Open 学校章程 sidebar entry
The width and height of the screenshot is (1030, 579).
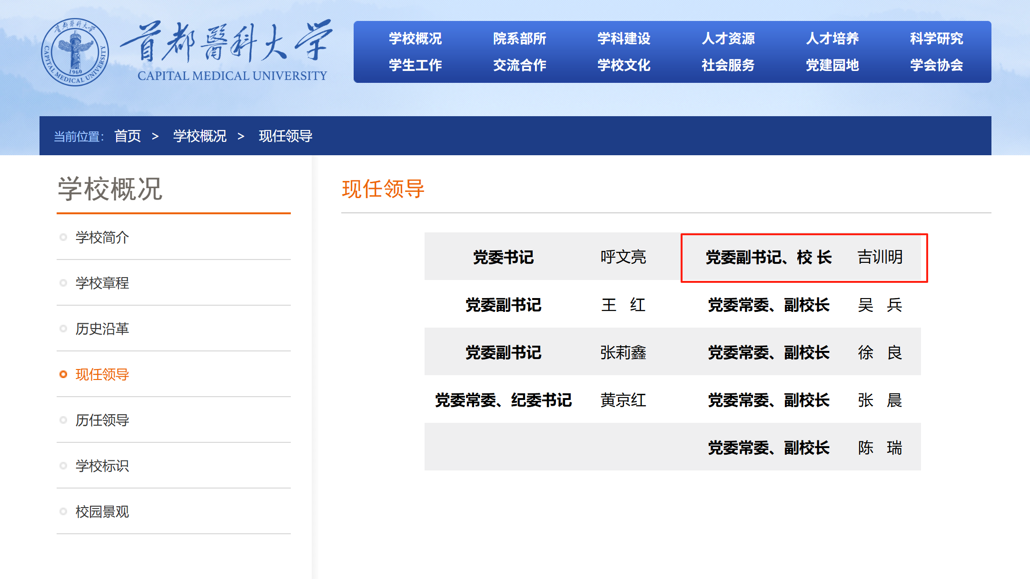click(102, 283)
